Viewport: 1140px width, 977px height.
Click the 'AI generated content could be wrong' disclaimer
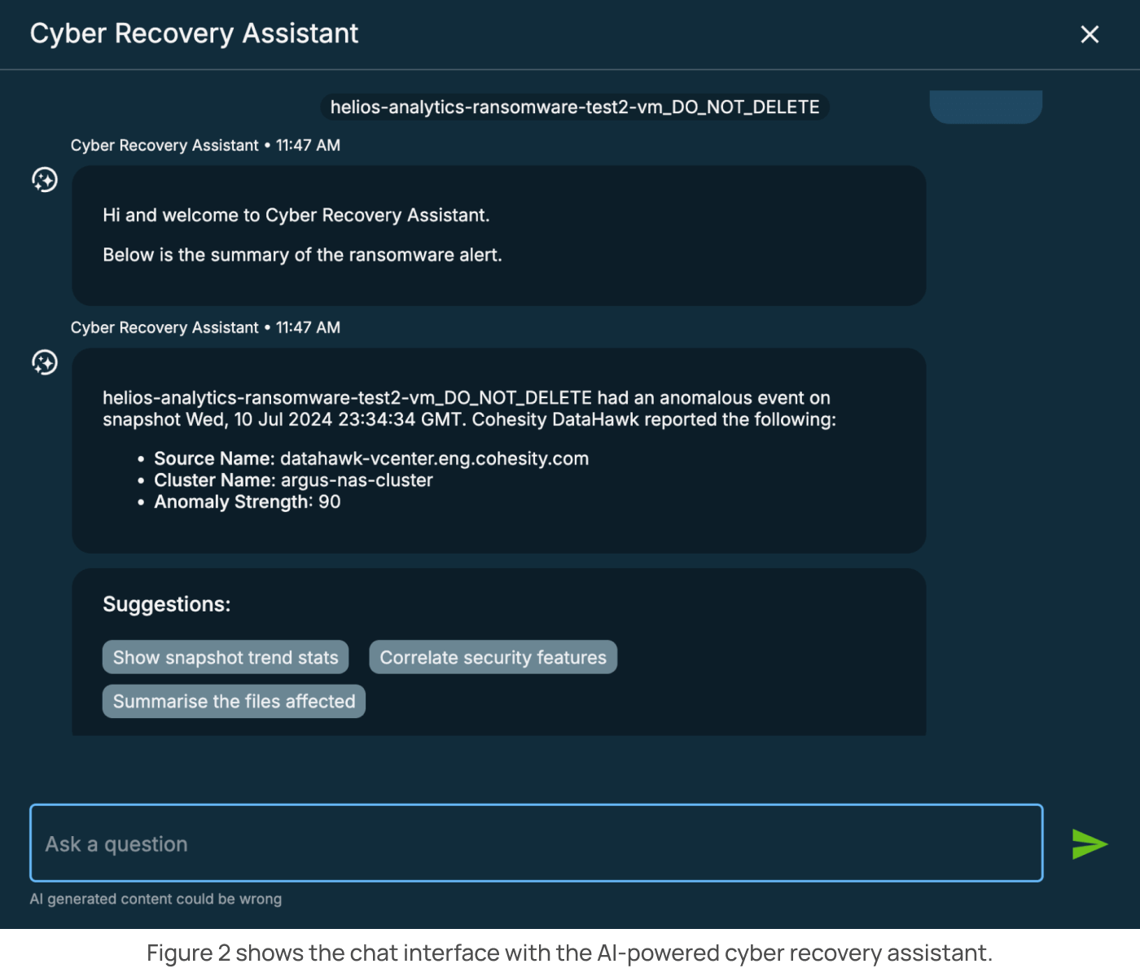click(156, 899)
